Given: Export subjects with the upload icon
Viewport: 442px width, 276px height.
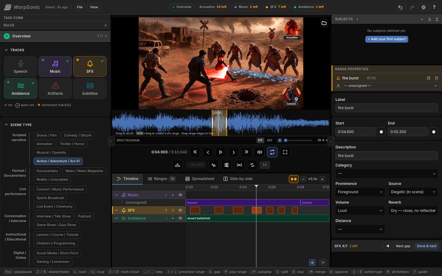Looking at the screenshot, I should pos(436,19).
